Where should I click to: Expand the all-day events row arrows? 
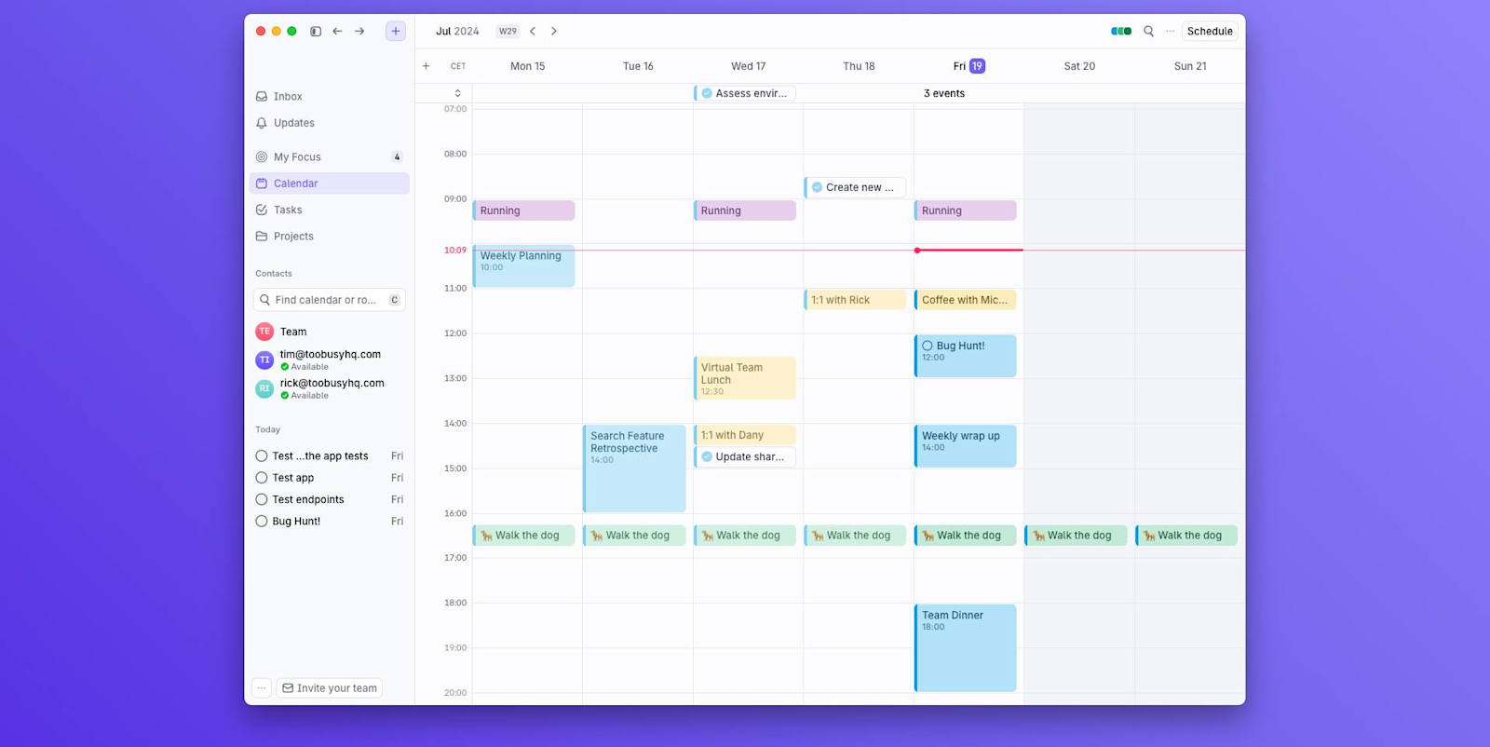pyautogui.click(x=457, y=93)
